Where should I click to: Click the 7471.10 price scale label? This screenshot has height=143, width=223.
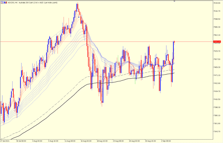tap(217, 75)
